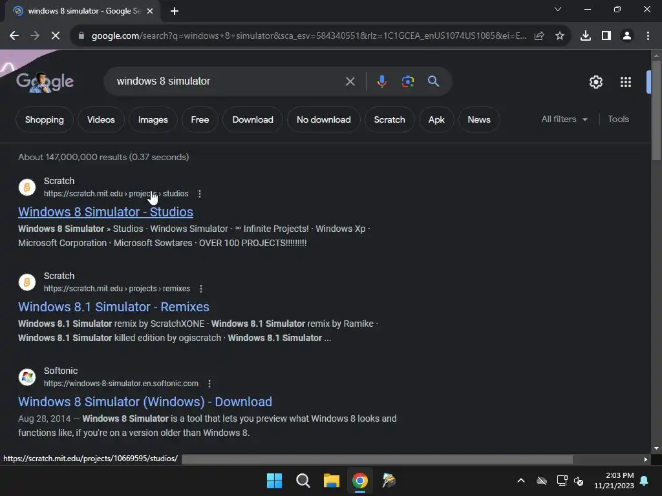
Task: Bookmark this page with the star
Action: click(x=560, y=36)
